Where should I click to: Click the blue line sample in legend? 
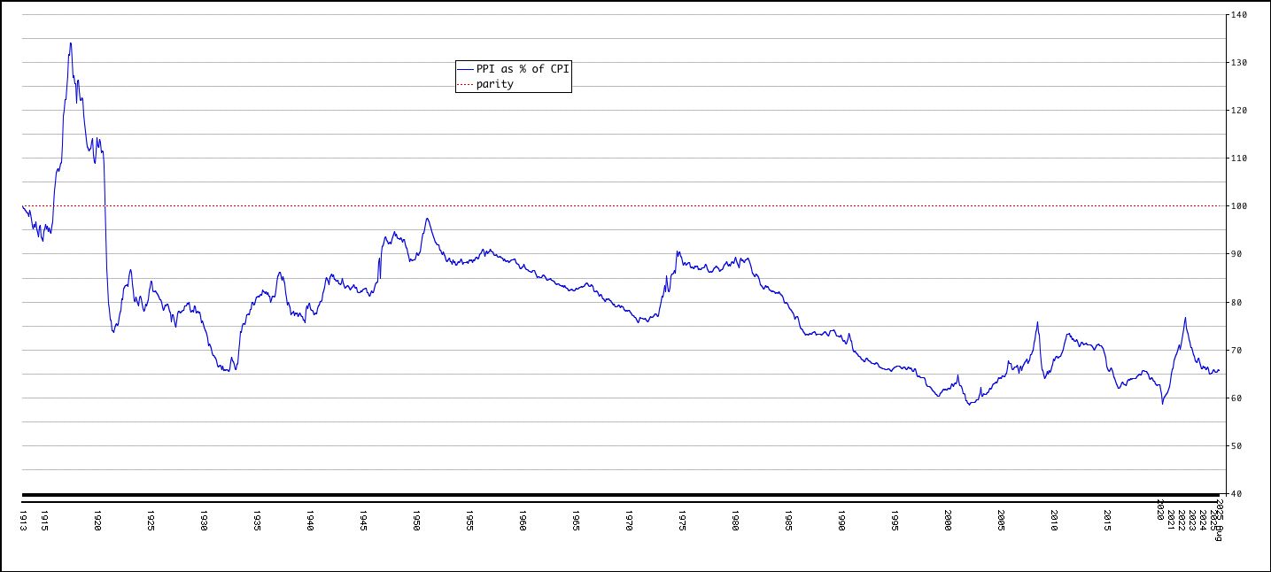point(466,69)
